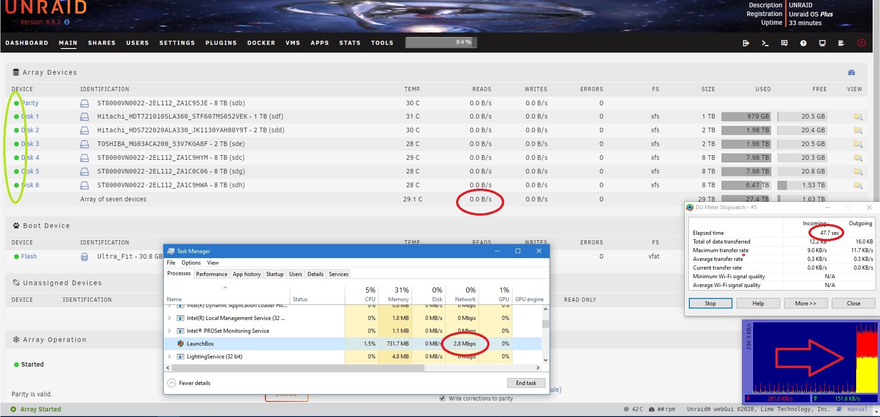
Task: Click the LaunchBox process icon in Task Manager
Action: [181, 344]
